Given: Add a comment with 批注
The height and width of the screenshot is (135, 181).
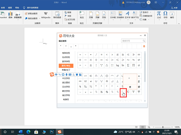Looking at the screenshot, I should [x=82, y=15].
